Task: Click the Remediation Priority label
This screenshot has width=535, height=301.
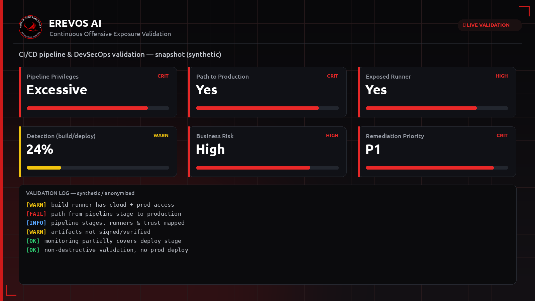Action: click(395, 136)
